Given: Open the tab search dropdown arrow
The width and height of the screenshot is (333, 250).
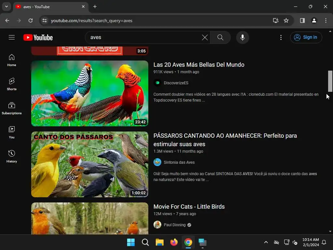Looking at the screenshot, I should pyautogui.click(x=7, y=7).
